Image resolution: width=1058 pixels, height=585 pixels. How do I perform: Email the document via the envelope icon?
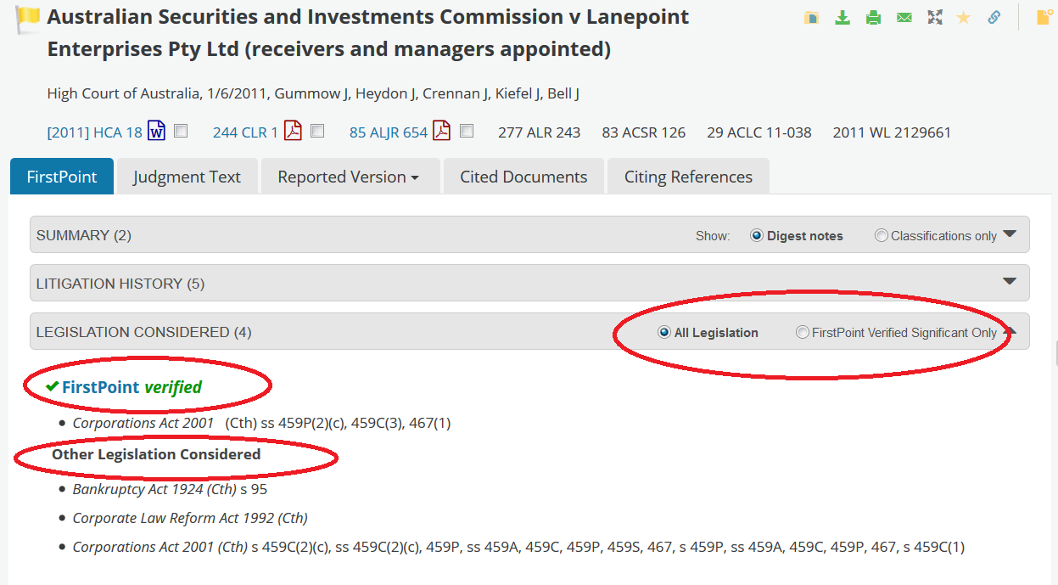tap(904, 17)
